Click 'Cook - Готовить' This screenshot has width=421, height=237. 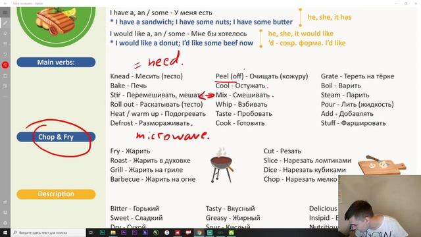(x=240, y=123)
